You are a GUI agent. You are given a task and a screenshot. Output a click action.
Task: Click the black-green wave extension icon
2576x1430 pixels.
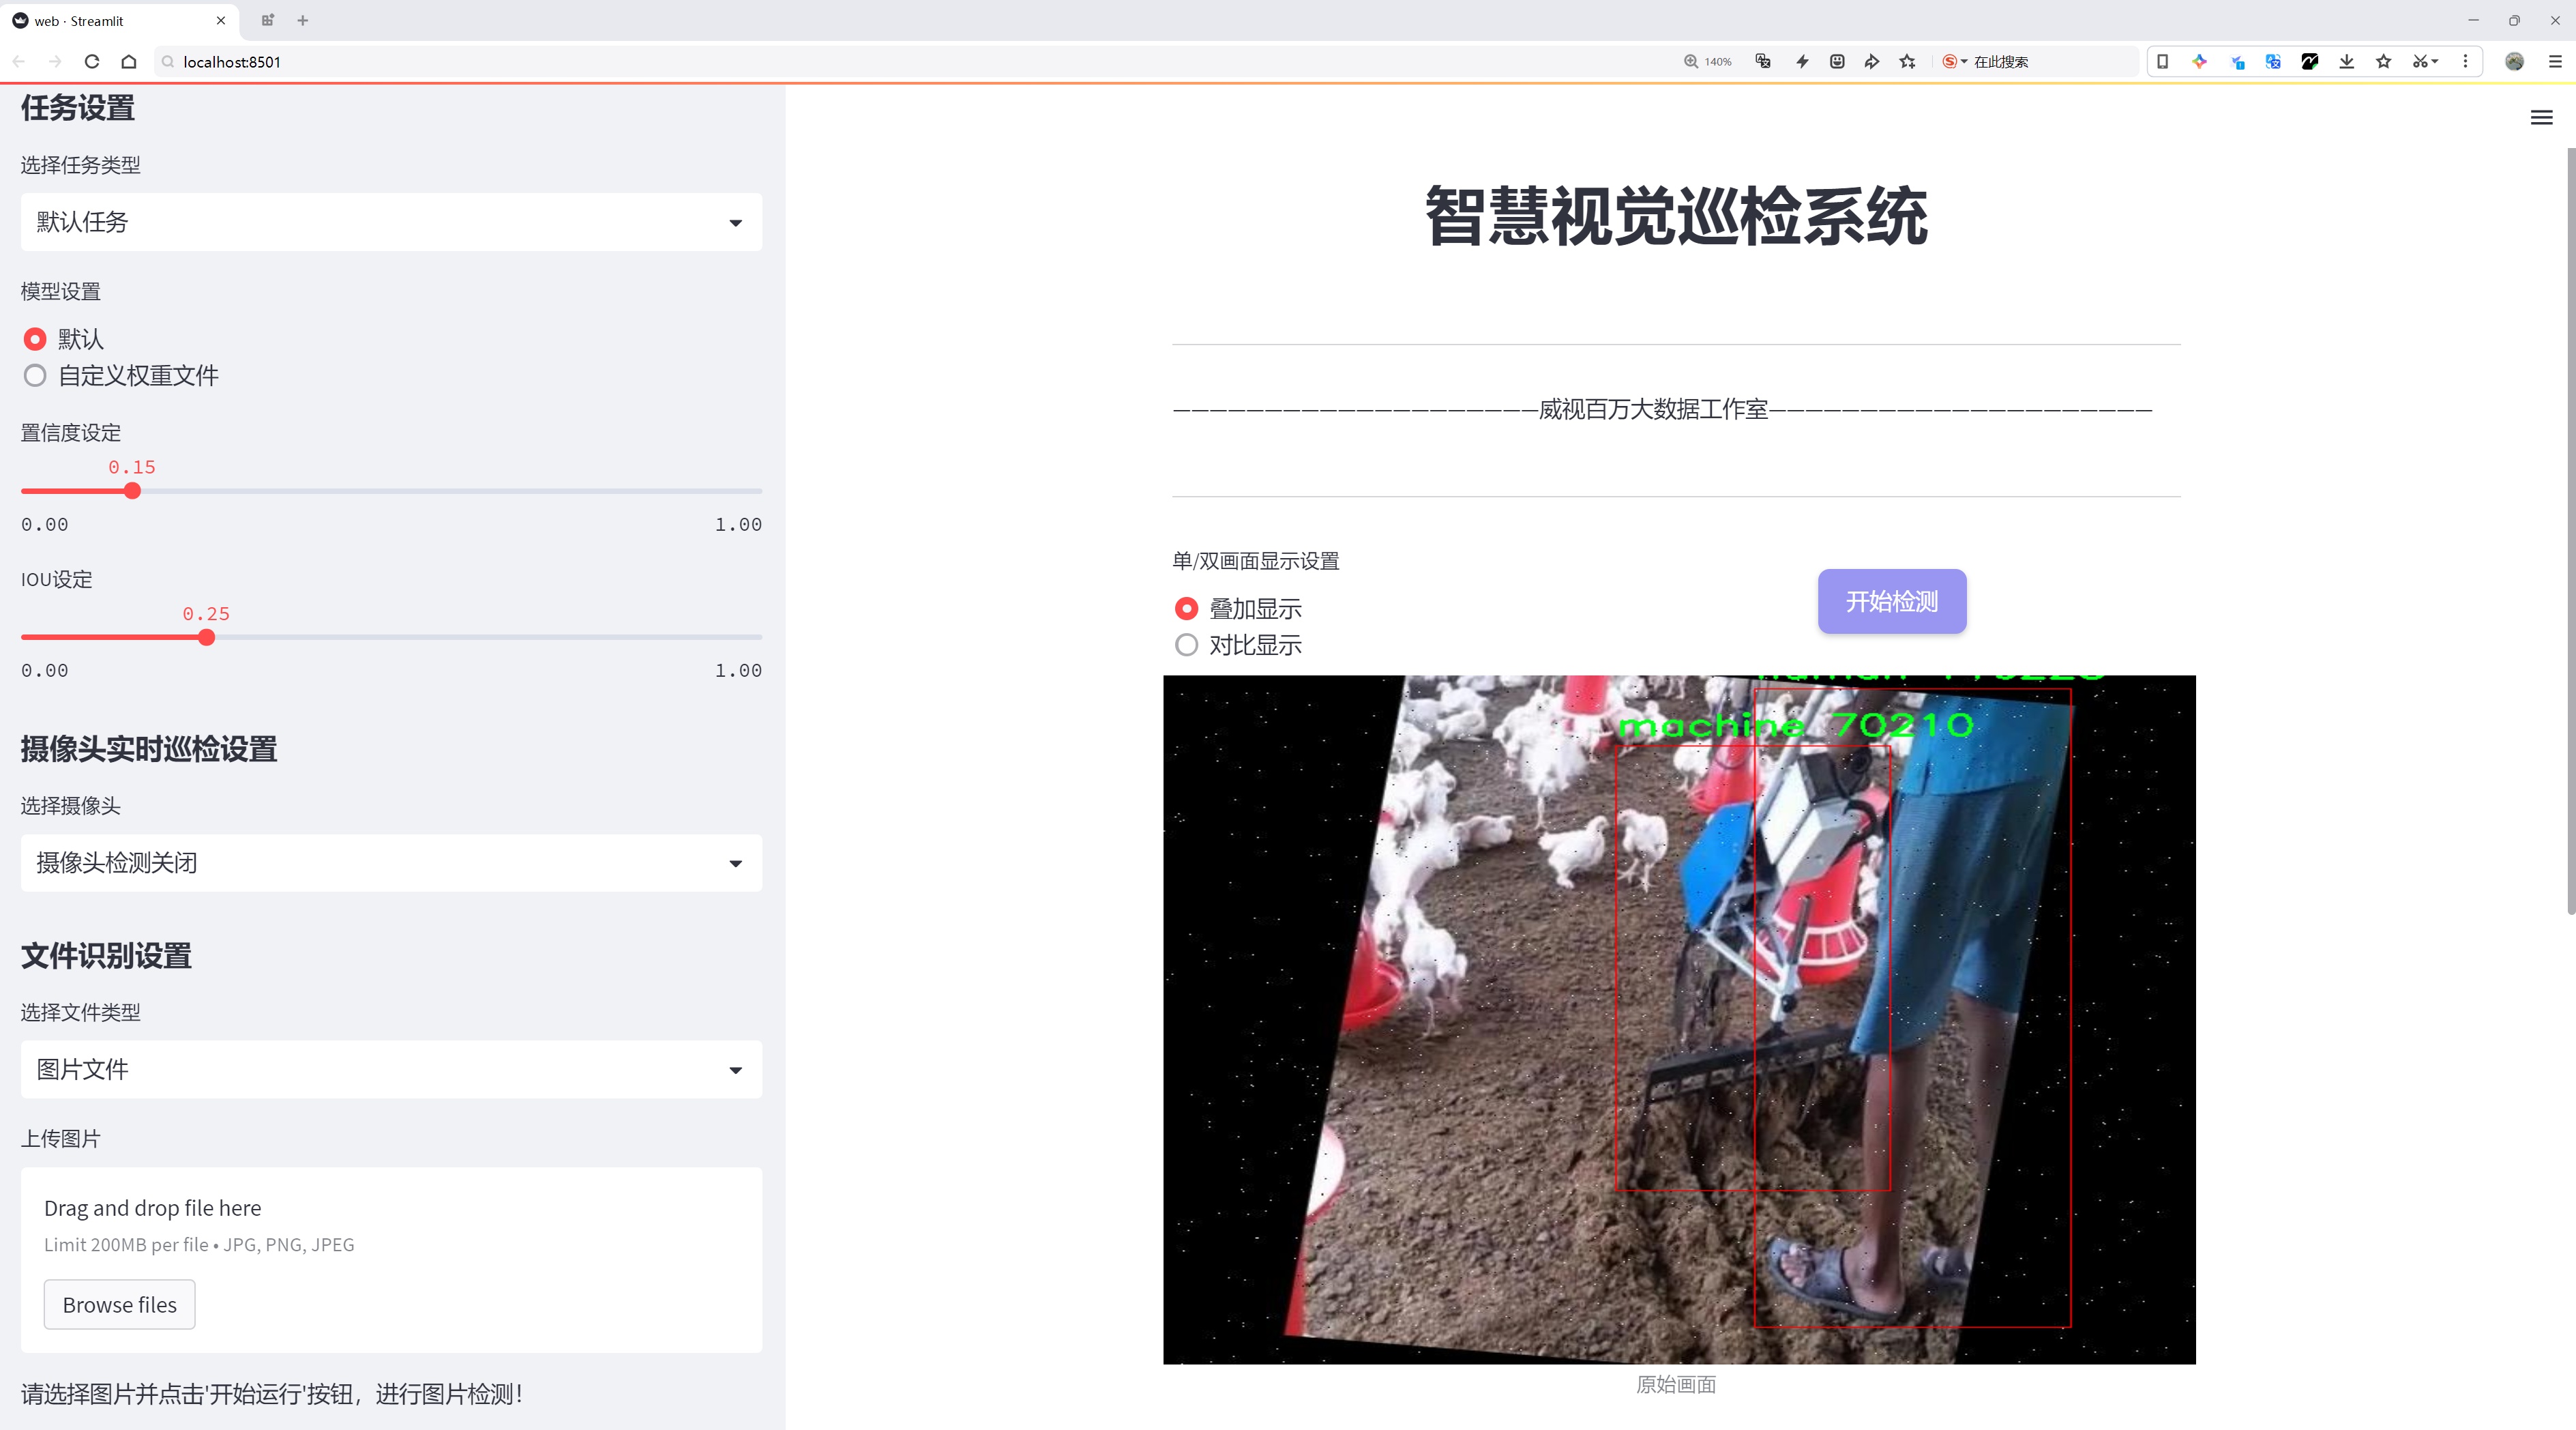click(x=2310, y=61)
